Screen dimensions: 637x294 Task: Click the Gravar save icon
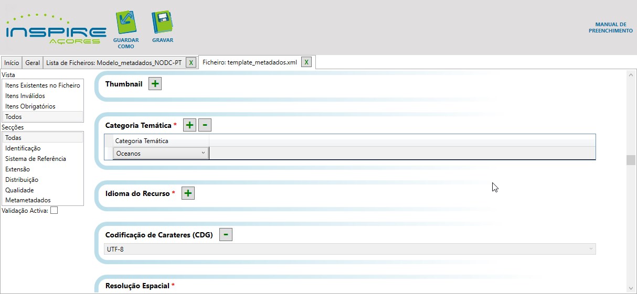pyautogui.click(x=162, y=24)
